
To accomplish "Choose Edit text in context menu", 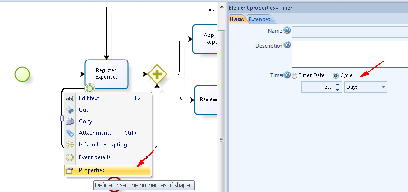I will click(108, 98).
